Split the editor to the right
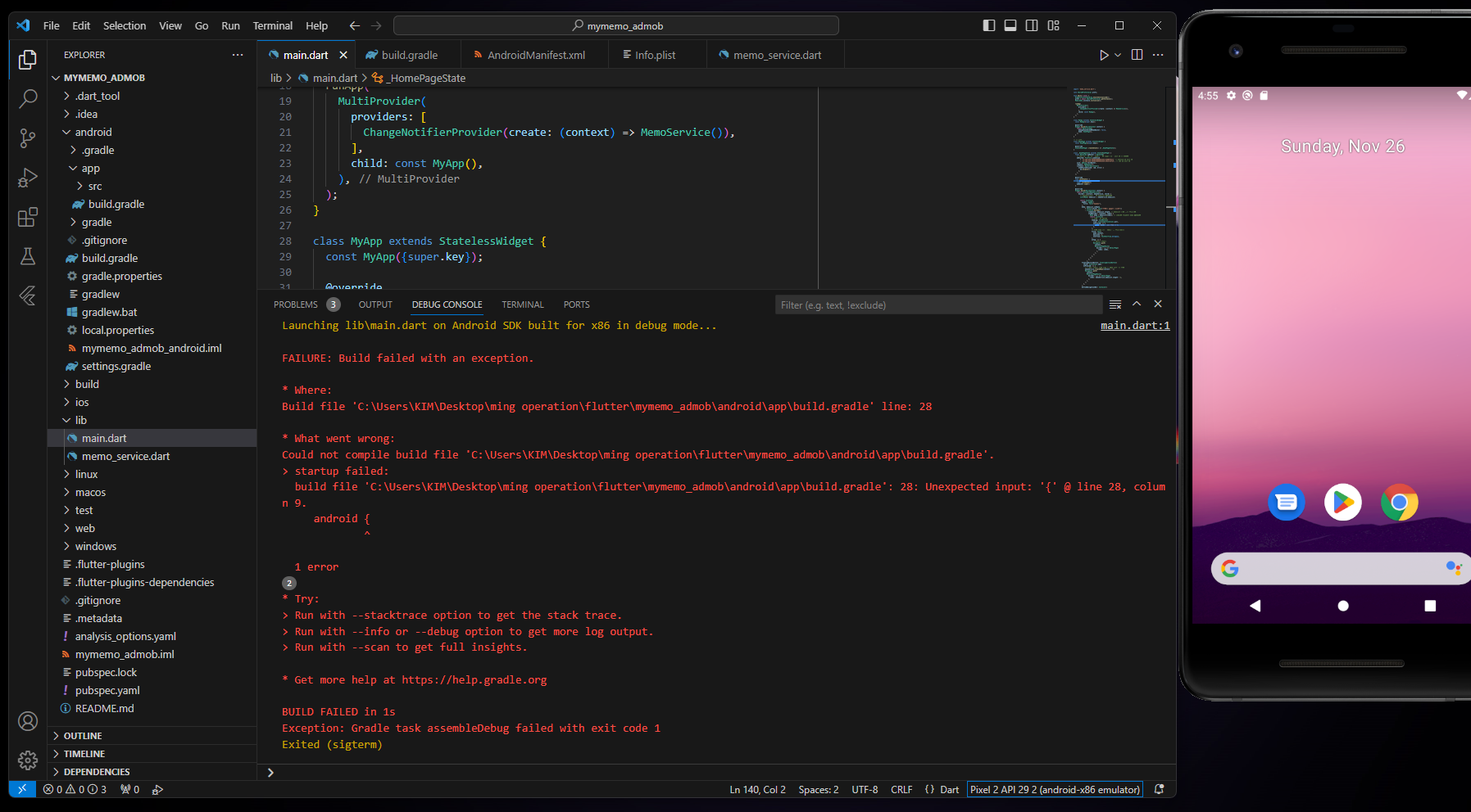 1137,55
